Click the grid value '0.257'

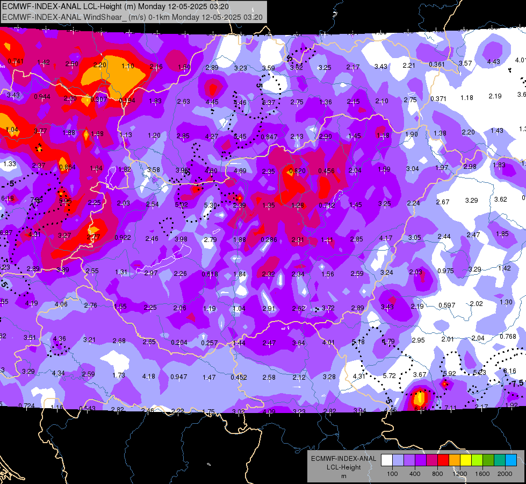pos(210,343)
